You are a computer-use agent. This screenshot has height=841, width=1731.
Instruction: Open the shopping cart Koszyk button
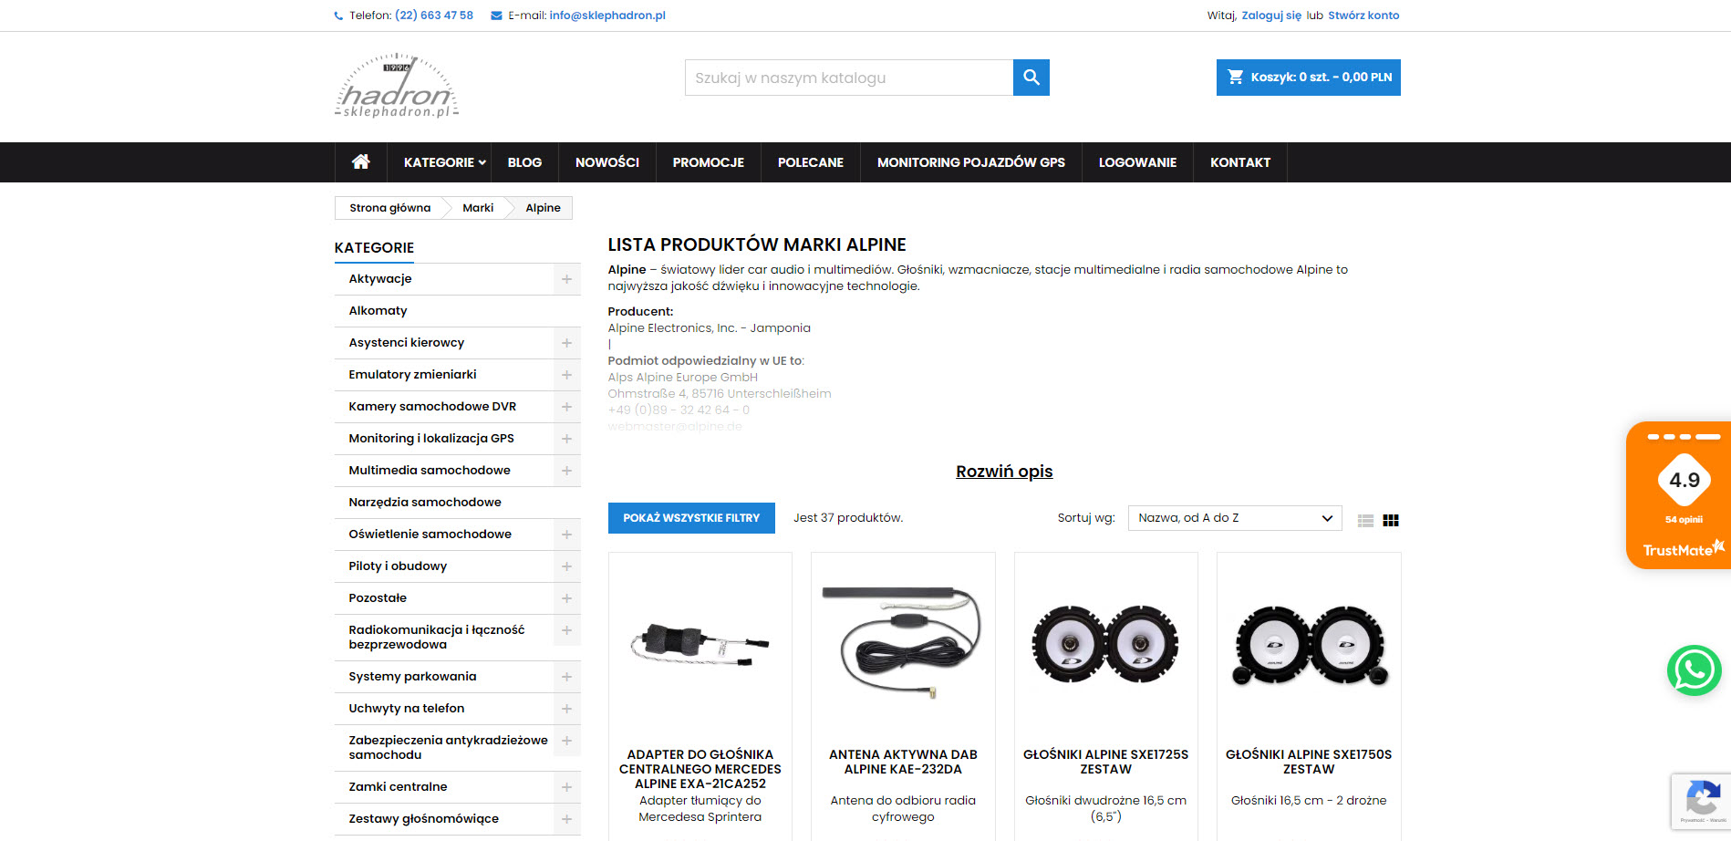pyautogui.click(x=1308, y=78)
